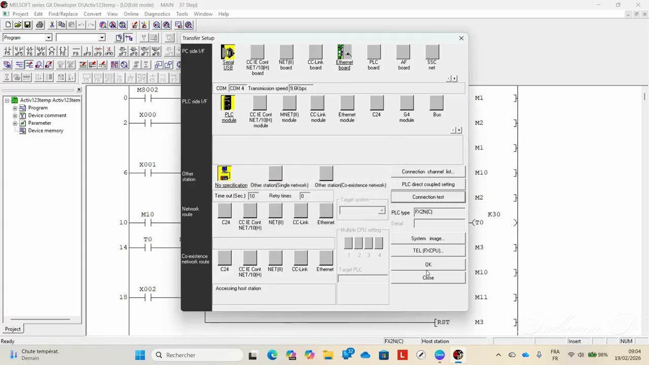Open the Tools menu

(x=182, y=14)
